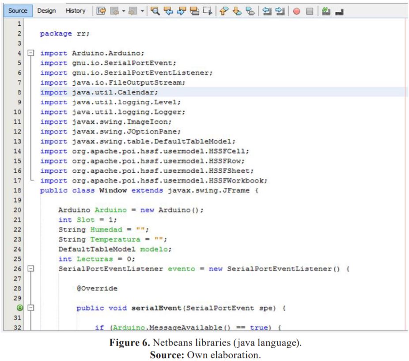Click the Back navigation icon

(114, 11)
